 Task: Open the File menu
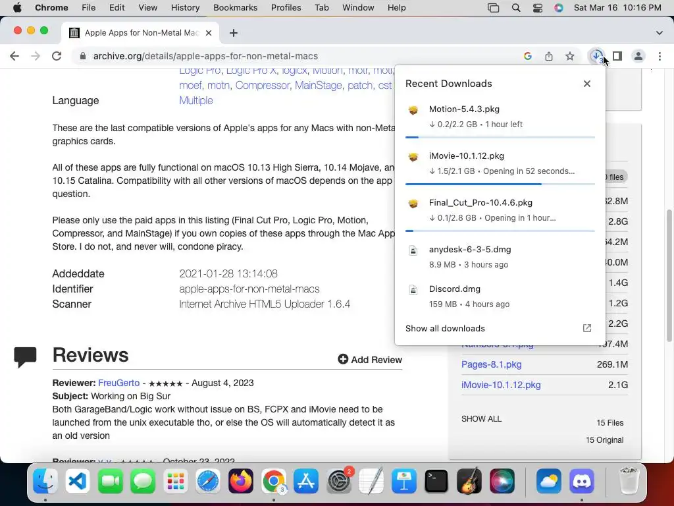pyautogui.click(x=89, y=8)
